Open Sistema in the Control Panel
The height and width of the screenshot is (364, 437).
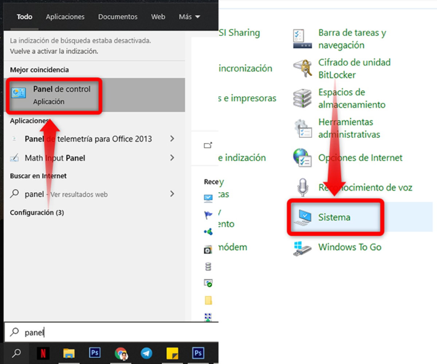[334, 217]
